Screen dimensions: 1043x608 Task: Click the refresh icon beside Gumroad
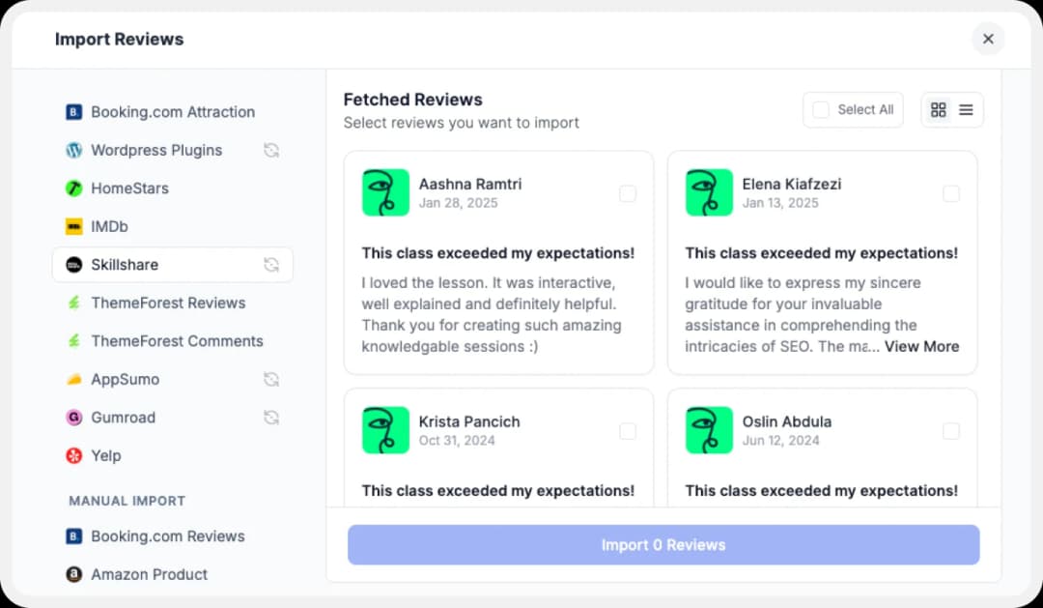tap(271, 418)
